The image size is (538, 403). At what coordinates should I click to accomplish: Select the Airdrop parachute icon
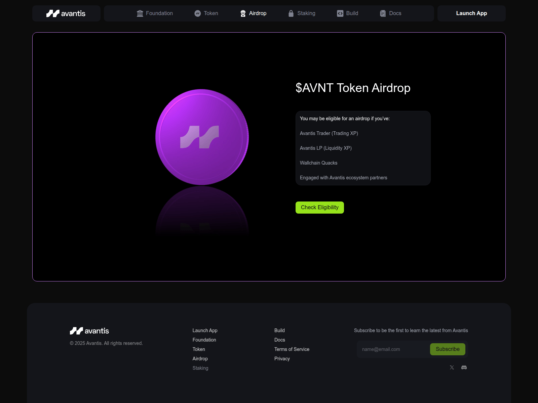(243, 13)
